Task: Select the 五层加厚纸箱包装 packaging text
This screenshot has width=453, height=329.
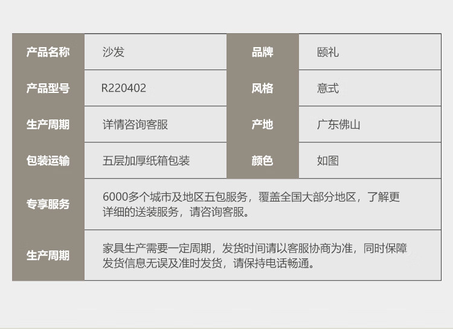Action: point(146,161)
